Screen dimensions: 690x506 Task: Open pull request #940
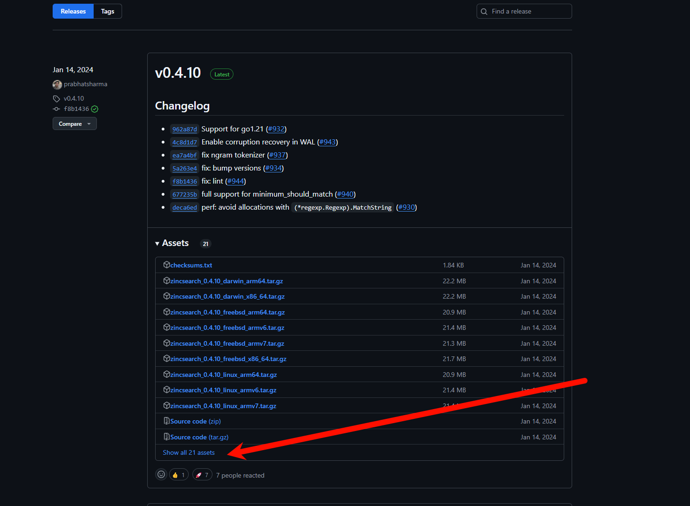(x=345, y=194)
